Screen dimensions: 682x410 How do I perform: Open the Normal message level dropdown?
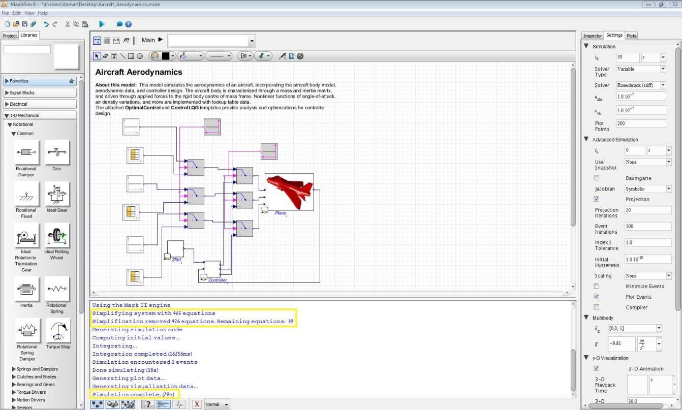click(x=216, y=404)
